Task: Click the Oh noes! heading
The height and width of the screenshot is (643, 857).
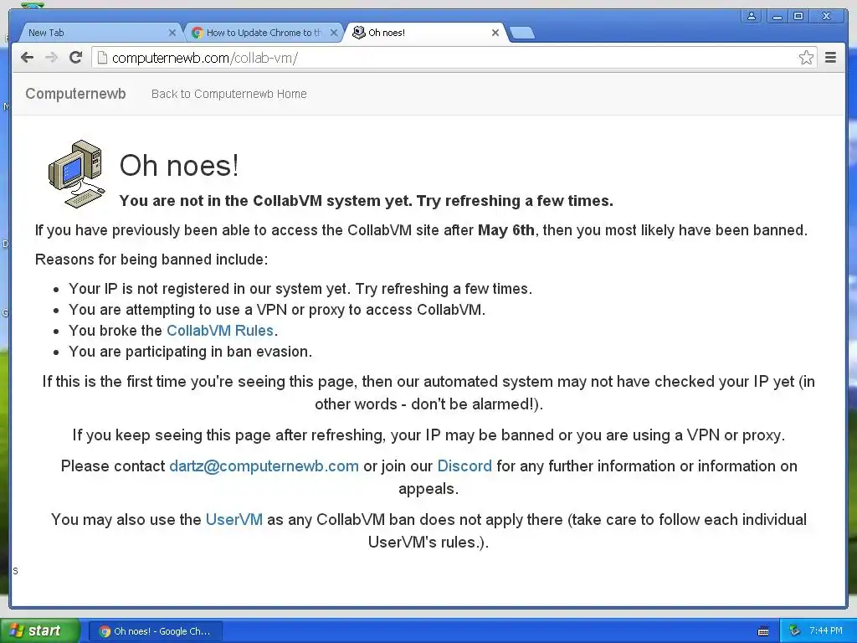Action: click(x=179, y=165)
